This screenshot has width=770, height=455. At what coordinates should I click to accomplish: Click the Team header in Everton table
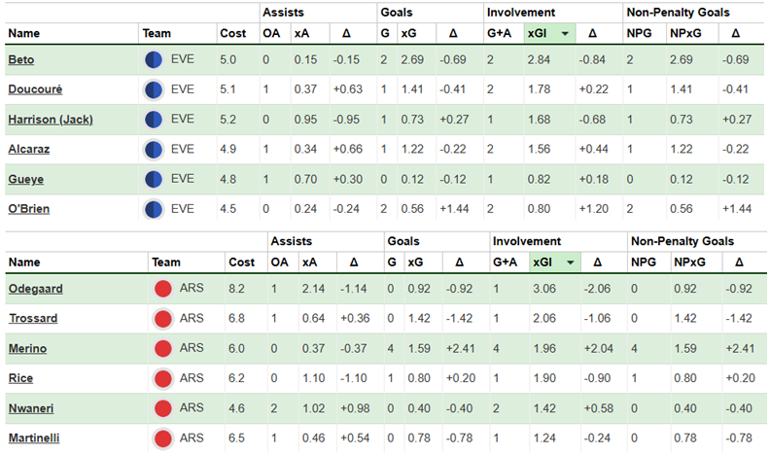coord(157,32)
